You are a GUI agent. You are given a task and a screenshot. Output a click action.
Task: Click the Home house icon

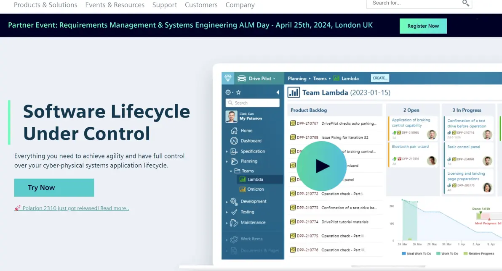[234, 130]
